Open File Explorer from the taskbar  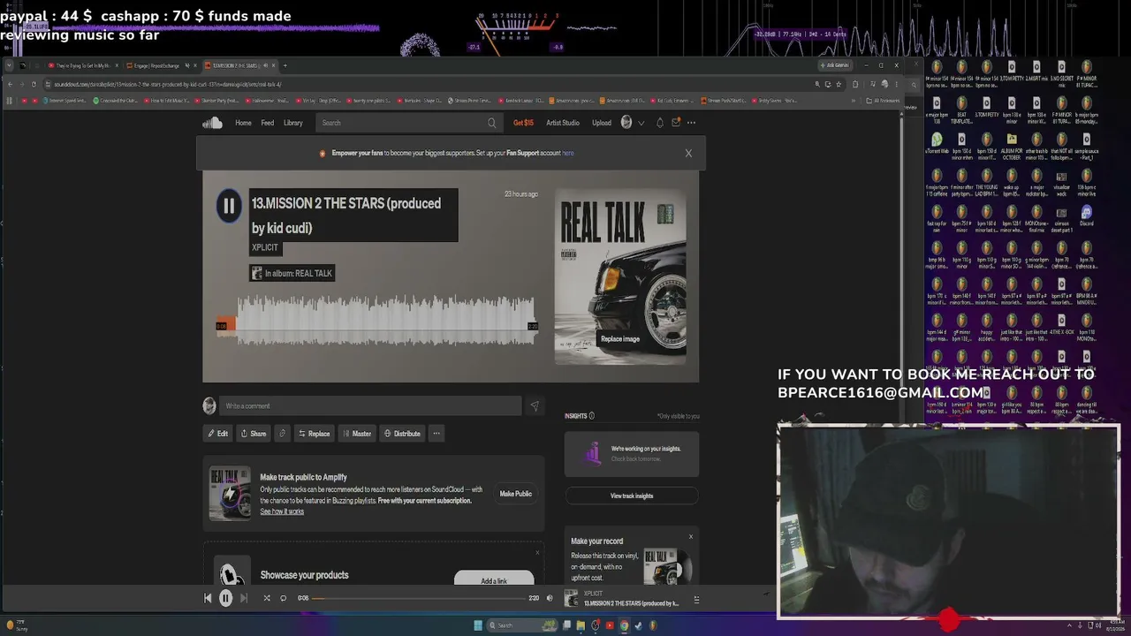581,625
